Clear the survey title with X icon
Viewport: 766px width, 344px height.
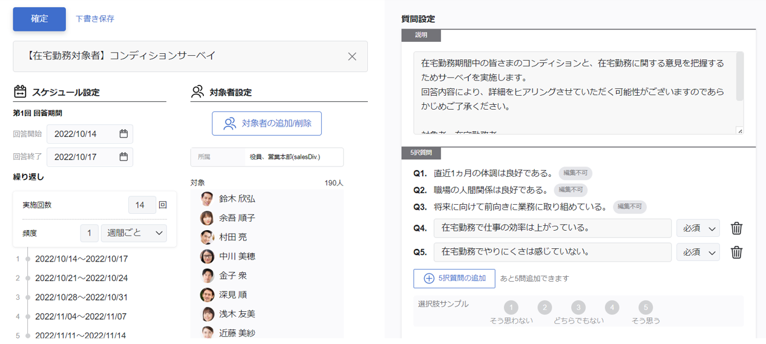[352, 56]
